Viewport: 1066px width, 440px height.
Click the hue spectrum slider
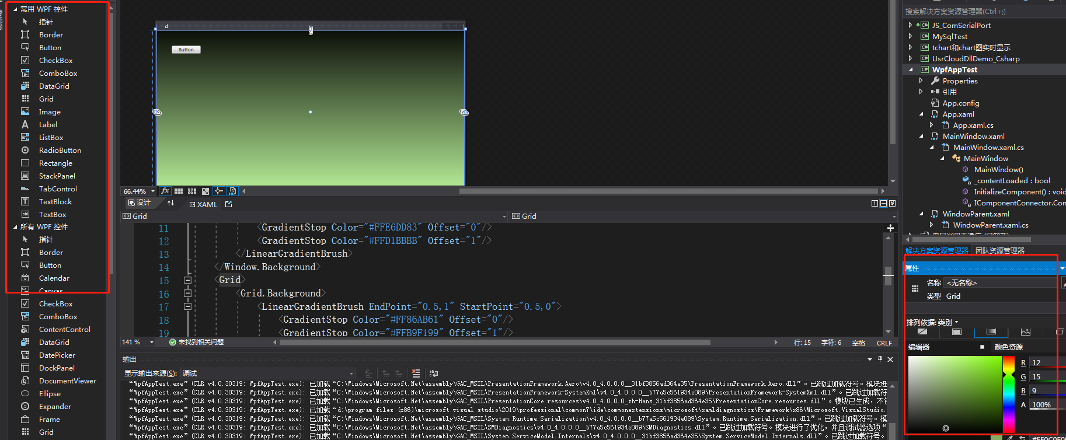[1008, 394]
